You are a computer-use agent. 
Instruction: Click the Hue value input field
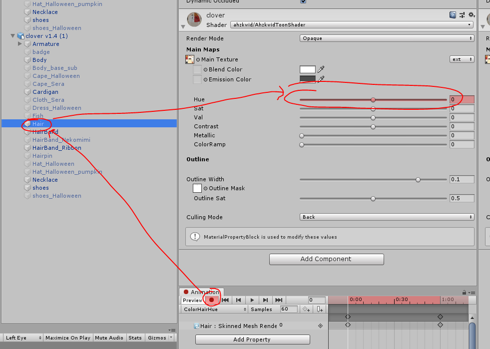(x=462, y=99)
